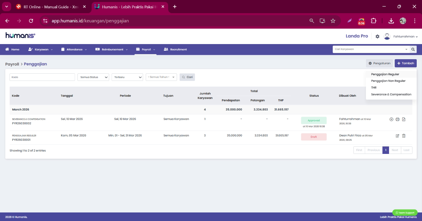This screenshot has width=422, height=221.
Task: Click the trash icon on the PYR26030001 draft
Action: point(404,136)
